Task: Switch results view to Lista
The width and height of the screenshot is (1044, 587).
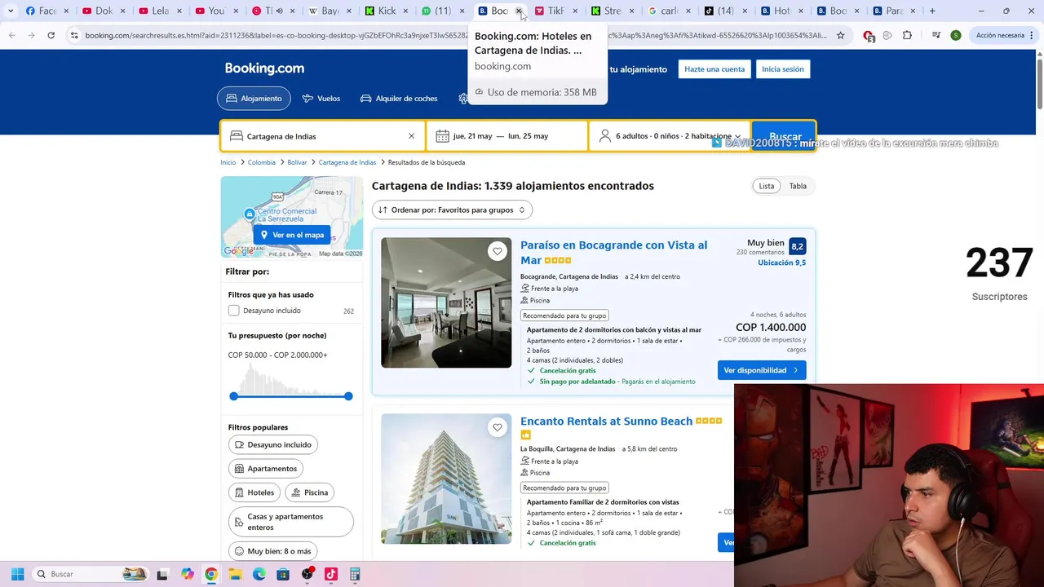Action: point(767,186)
